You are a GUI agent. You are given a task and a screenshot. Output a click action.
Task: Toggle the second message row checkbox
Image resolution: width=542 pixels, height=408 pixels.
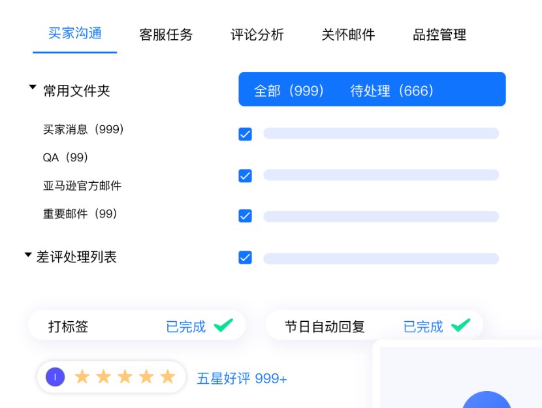coord(246,176)
